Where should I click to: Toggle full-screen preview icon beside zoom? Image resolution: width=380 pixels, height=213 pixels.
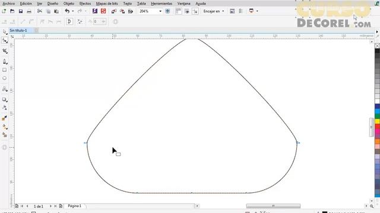(x=167, y=11)
